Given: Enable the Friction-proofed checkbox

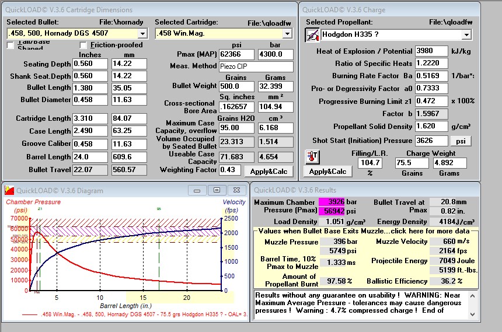Looking at the screenshot, I should (83, 45).
